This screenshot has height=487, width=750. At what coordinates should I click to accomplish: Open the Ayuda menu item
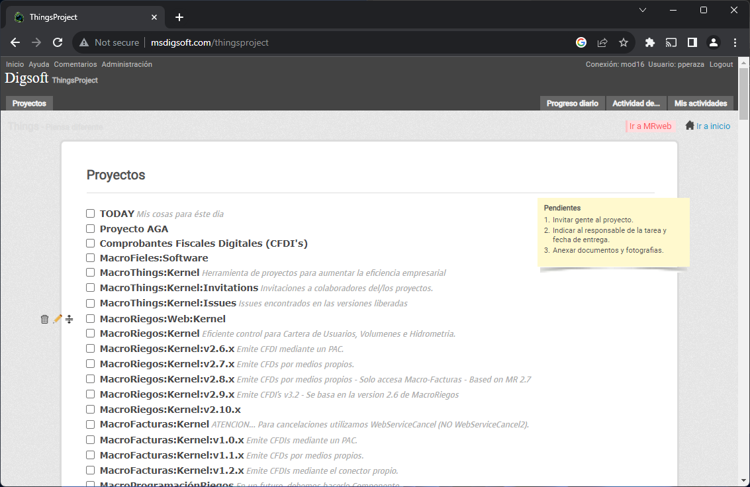pyautogui.click(x=39, y=64)
